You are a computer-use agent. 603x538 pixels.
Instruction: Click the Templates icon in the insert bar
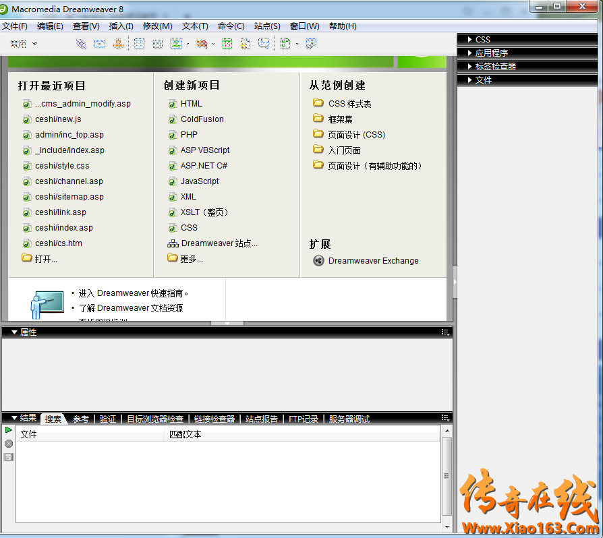pyautogui.click(x=285, y=44)
